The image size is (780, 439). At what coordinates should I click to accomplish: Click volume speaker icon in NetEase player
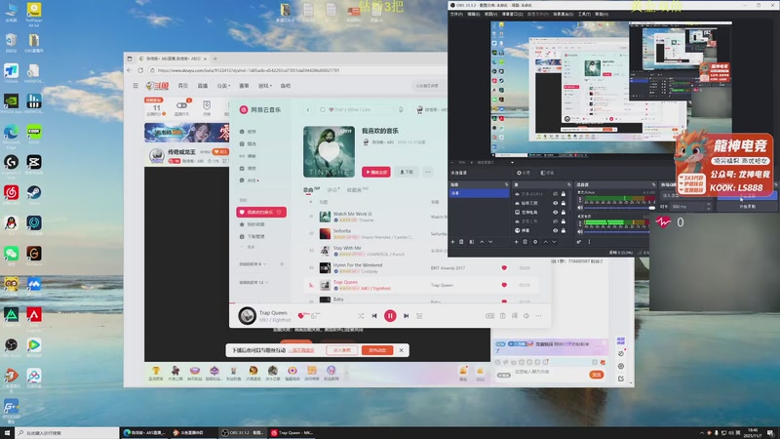pos(526,315)
